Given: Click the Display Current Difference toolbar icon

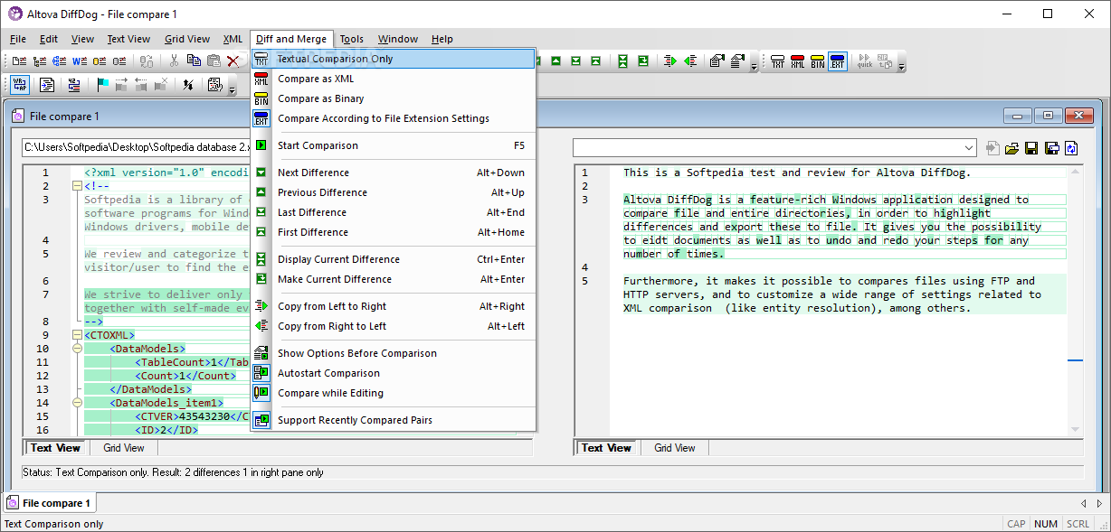Looking at the screenshot, I should tap(623, 61).
